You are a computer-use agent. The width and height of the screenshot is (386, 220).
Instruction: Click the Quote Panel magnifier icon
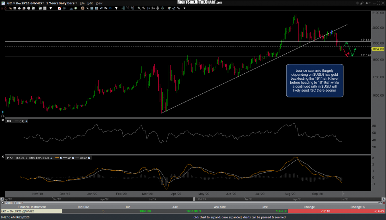coord(380,203)
